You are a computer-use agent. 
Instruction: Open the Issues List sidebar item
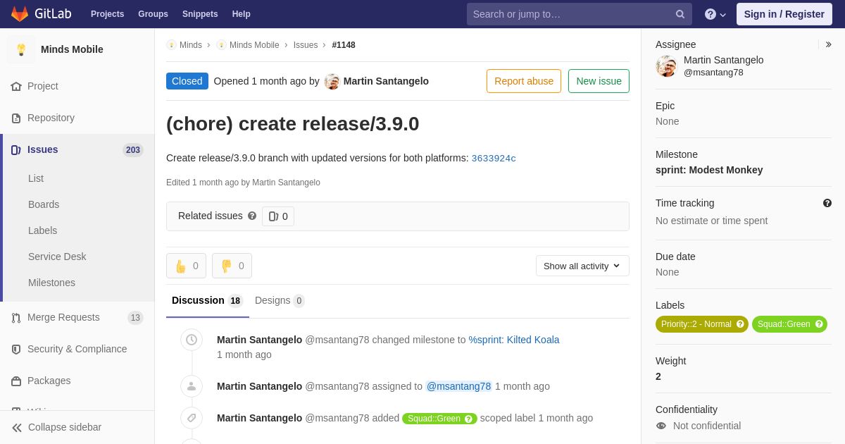36,178
